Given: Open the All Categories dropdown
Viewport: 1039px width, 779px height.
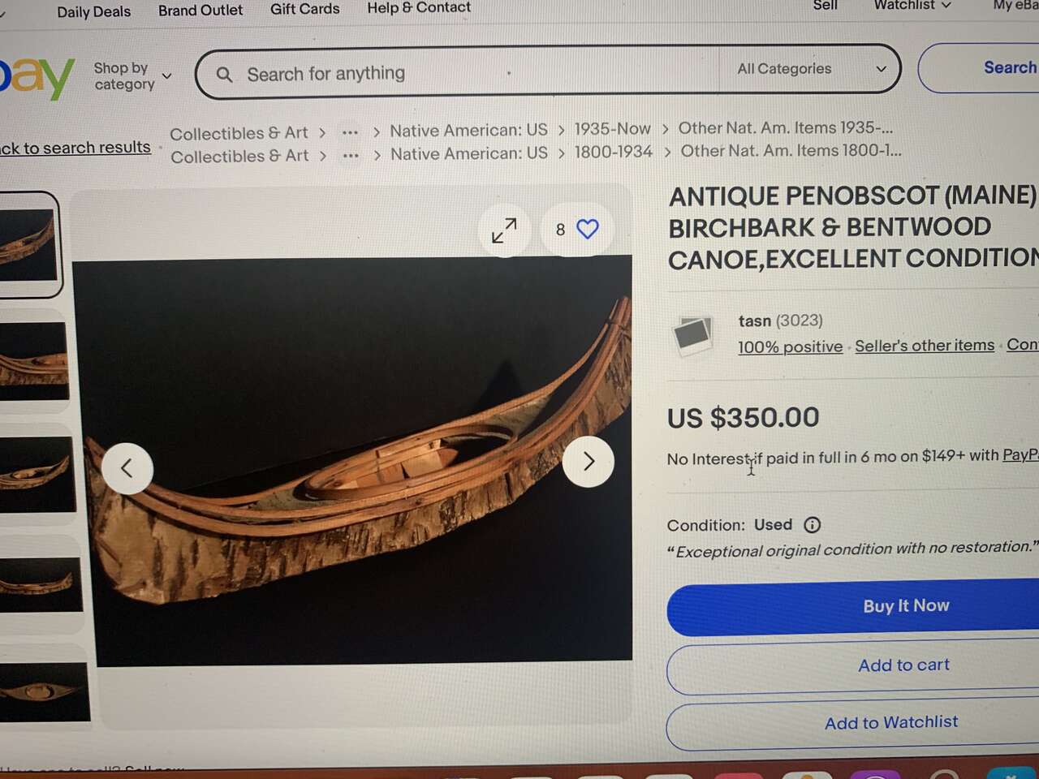Looking at the screenshot, I should 810,69.
